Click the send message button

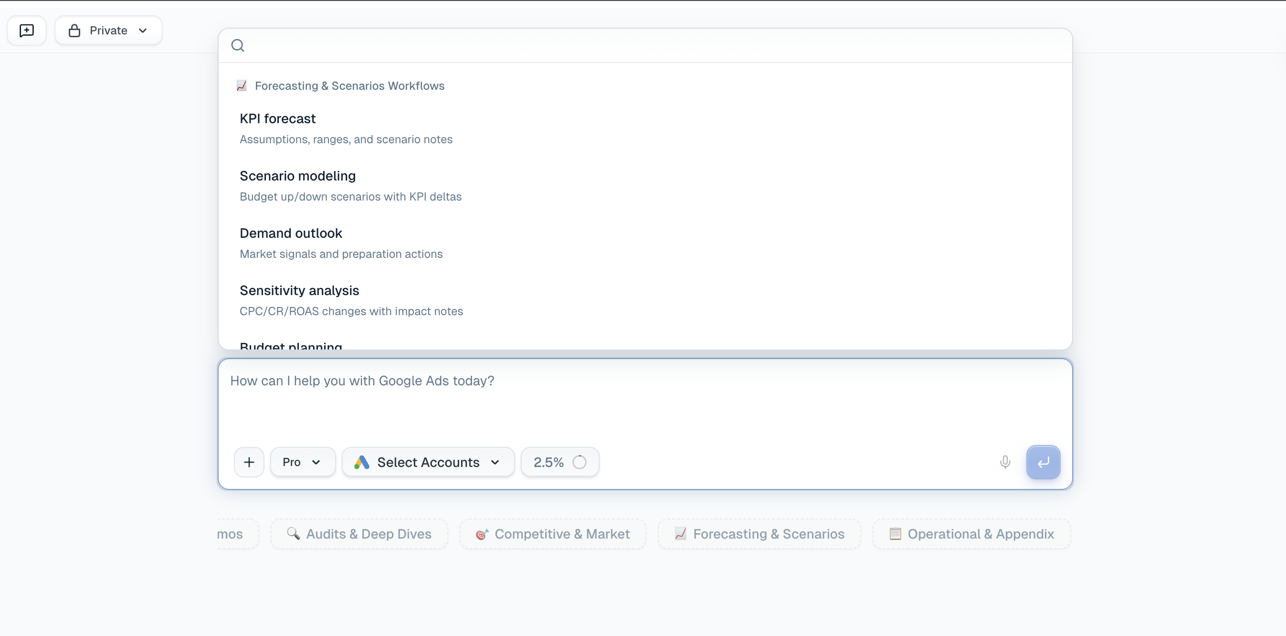coord(1044,462)
